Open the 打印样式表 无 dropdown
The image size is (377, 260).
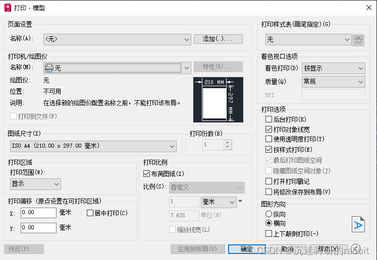tap(308, 40)
